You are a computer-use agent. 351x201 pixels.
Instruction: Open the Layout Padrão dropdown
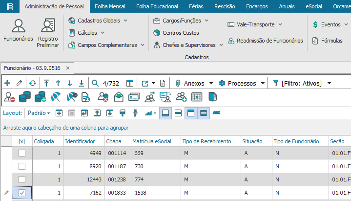click(x=39, y=113)
